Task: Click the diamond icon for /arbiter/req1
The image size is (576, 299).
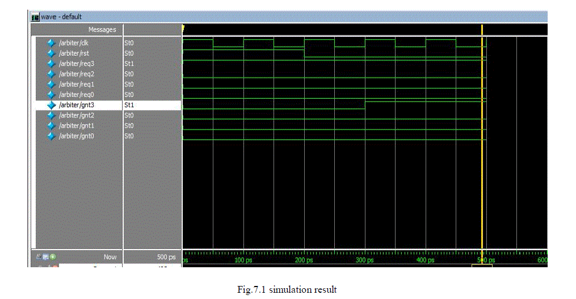Action: click(x=51, y=84)
